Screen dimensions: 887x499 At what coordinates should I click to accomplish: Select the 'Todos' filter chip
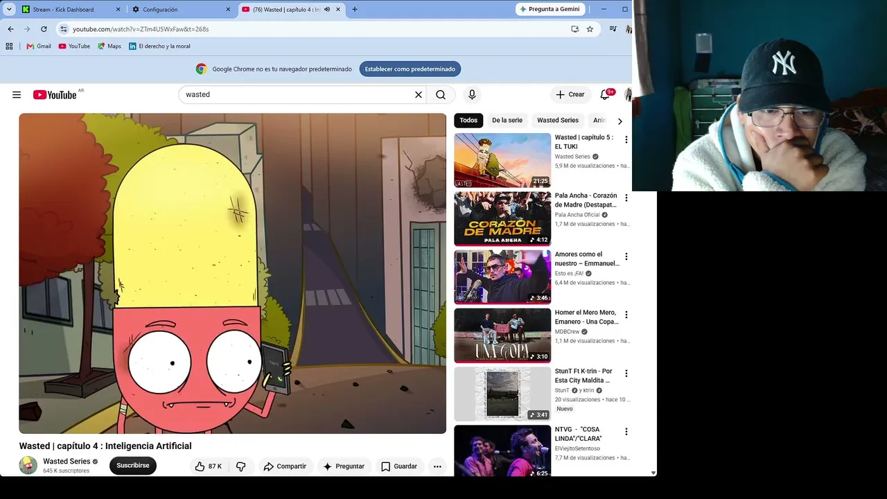coord(468,121)
